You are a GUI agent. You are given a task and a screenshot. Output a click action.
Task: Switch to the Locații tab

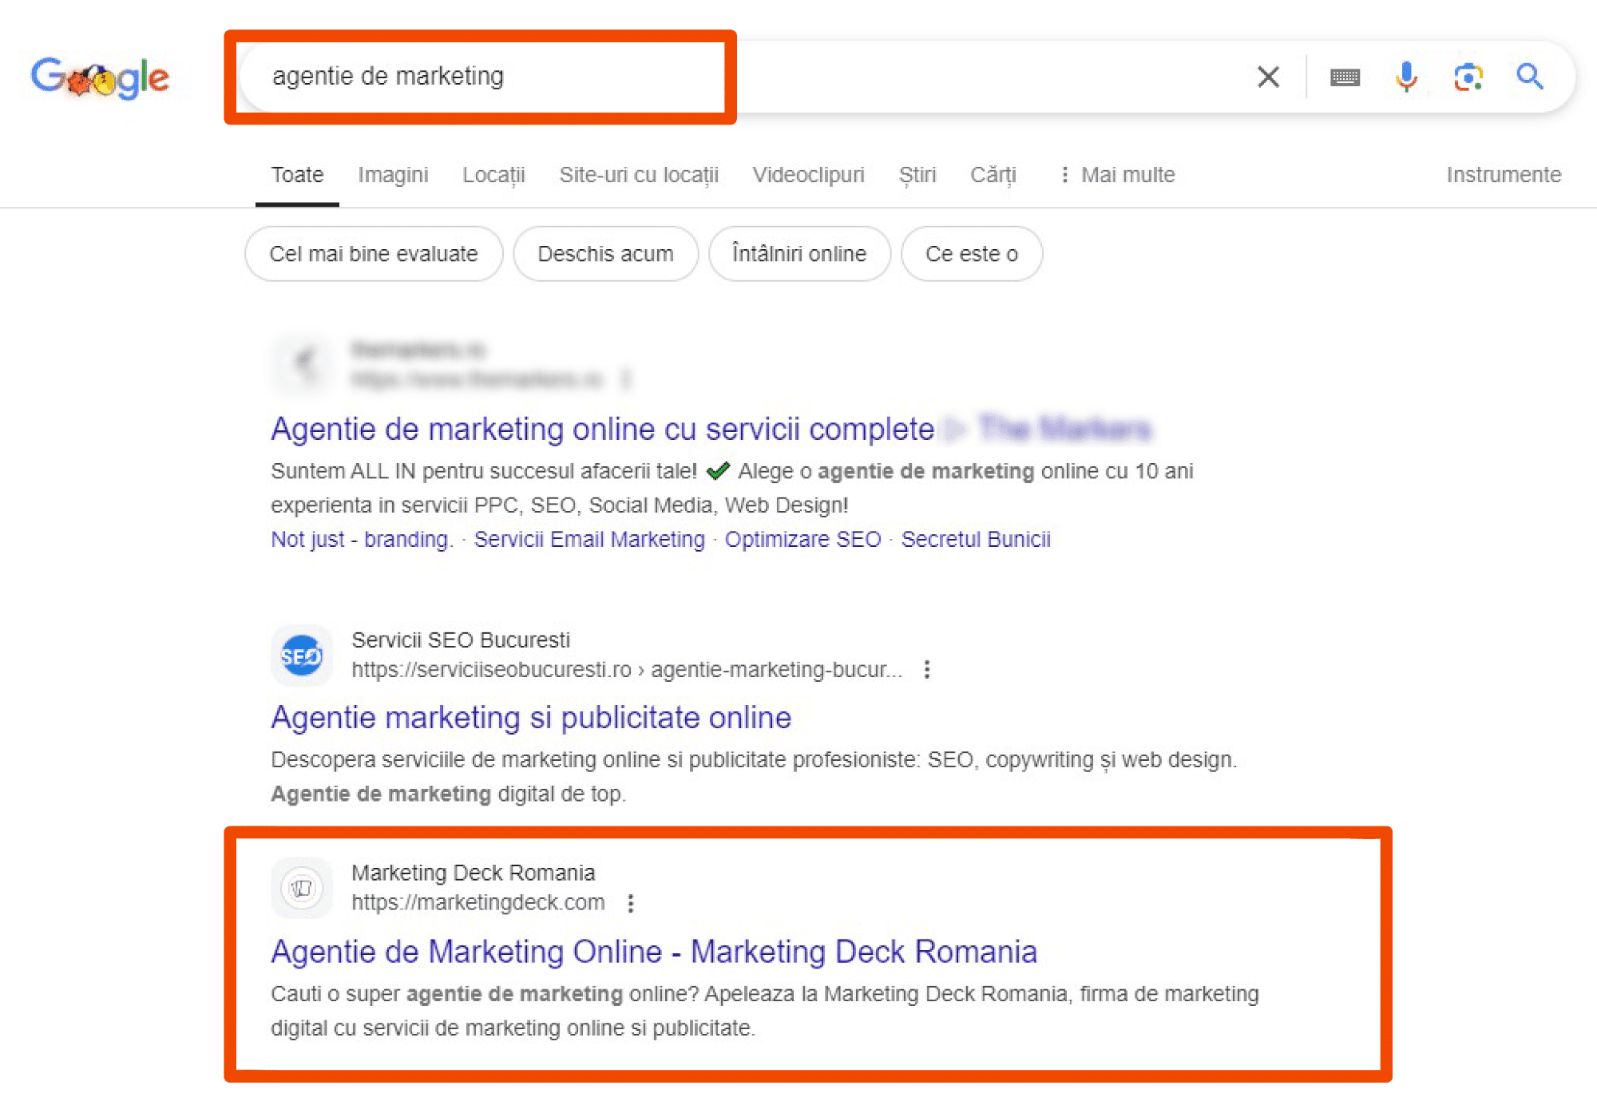(493, 175)
